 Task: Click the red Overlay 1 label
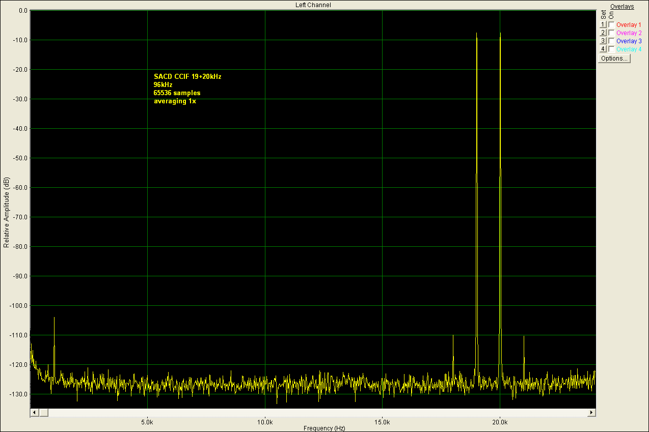(x=629, y=25)
